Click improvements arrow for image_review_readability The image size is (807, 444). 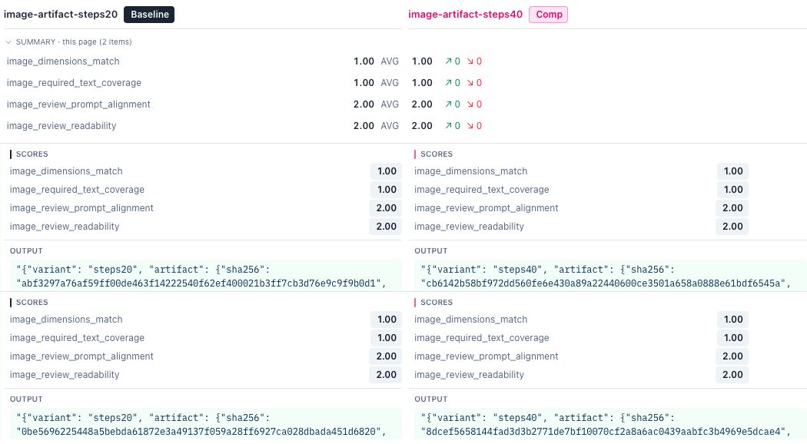pos(453,126)
